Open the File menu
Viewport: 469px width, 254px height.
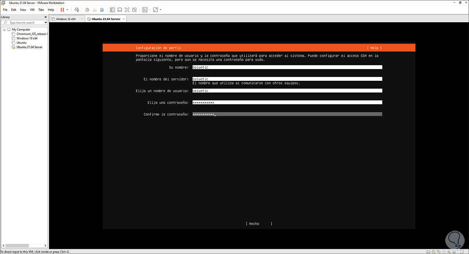(x=5, y=9)
